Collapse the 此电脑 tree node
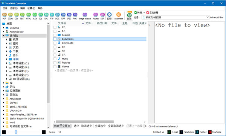226x136 pixels. [x=3, y=36]
